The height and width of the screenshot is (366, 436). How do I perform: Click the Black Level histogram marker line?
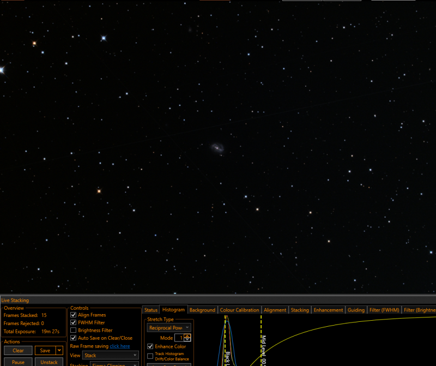[x=225, y=340]
